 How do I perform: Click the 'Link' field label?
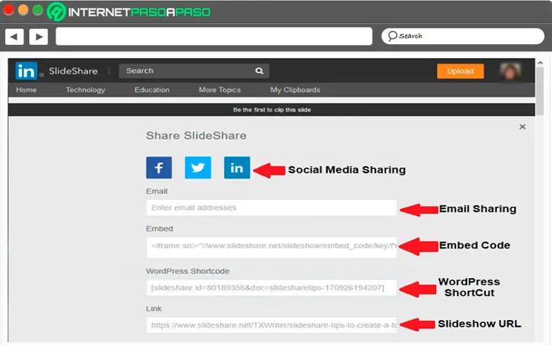(154, 308)
